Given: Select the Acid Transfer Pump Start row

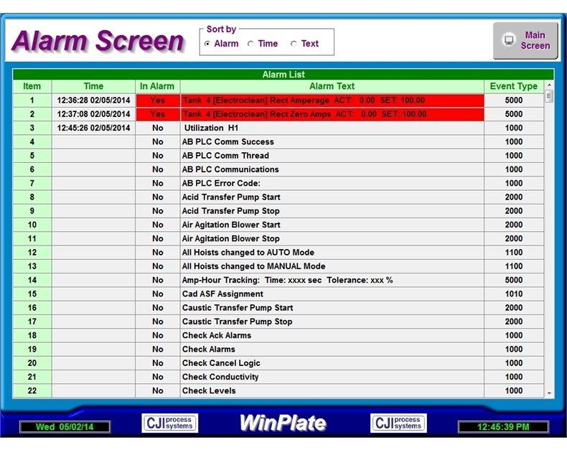Looking at the screenshot, I should [x=332, y=197].
